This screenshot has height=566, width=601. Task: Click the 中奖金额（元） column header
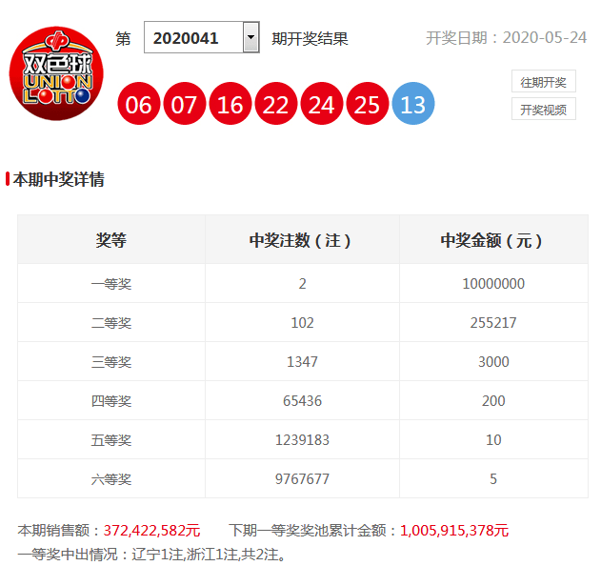[491, 240]
